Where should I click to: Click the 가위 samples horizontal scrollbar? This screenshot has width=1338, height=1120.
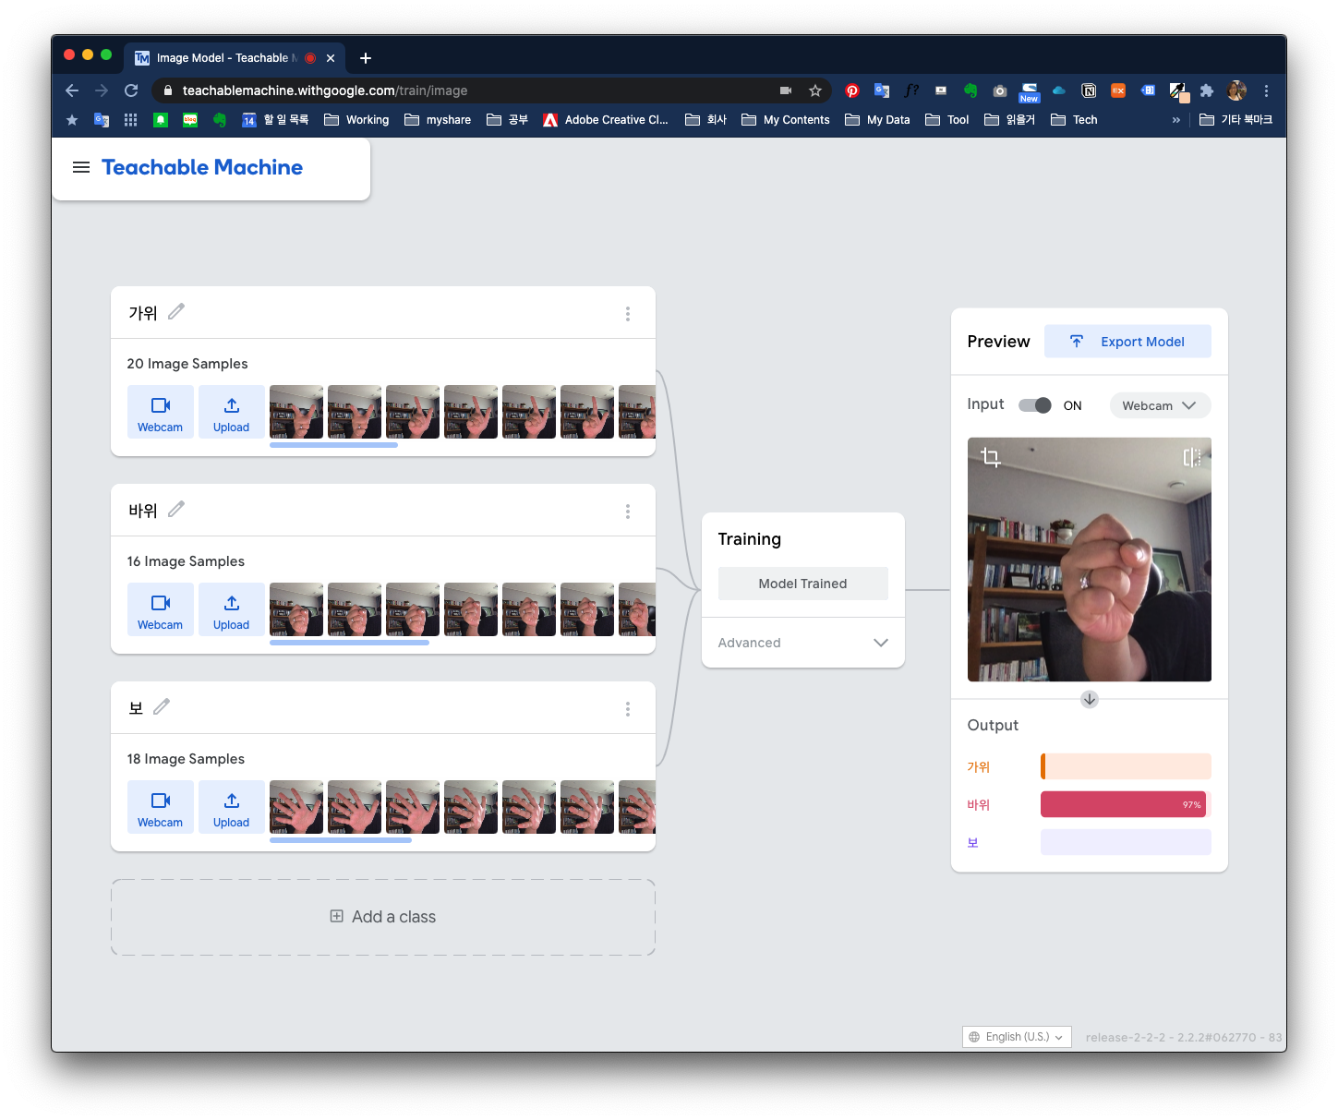[333, 445]
